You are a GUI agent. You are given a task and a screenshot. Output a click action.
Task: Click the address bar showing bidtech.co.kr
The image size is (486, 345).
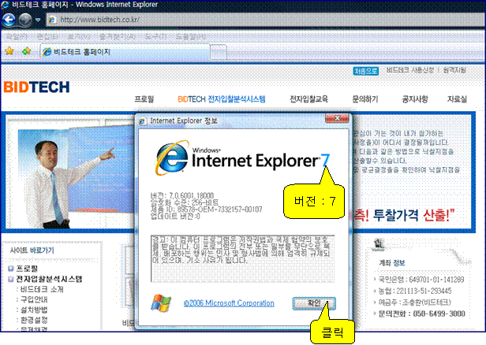266,20
